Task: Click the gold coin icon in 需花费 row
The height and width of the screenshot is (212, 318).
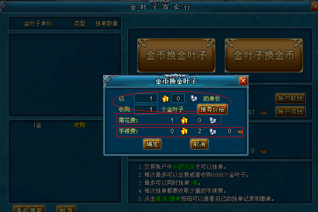Action: [x=184, y=120]
